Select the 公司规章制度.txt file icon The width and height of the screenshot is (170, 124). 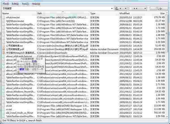tap(4, 46)
